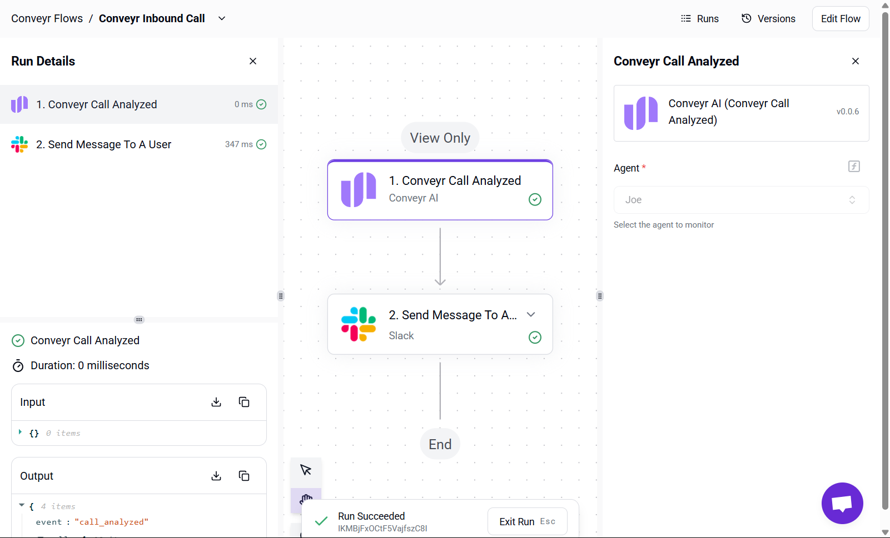Image resolution: width=890 pixels, height=538 pixels.
Task: Click the 0 ms duration text
Action: click(243, 104)
